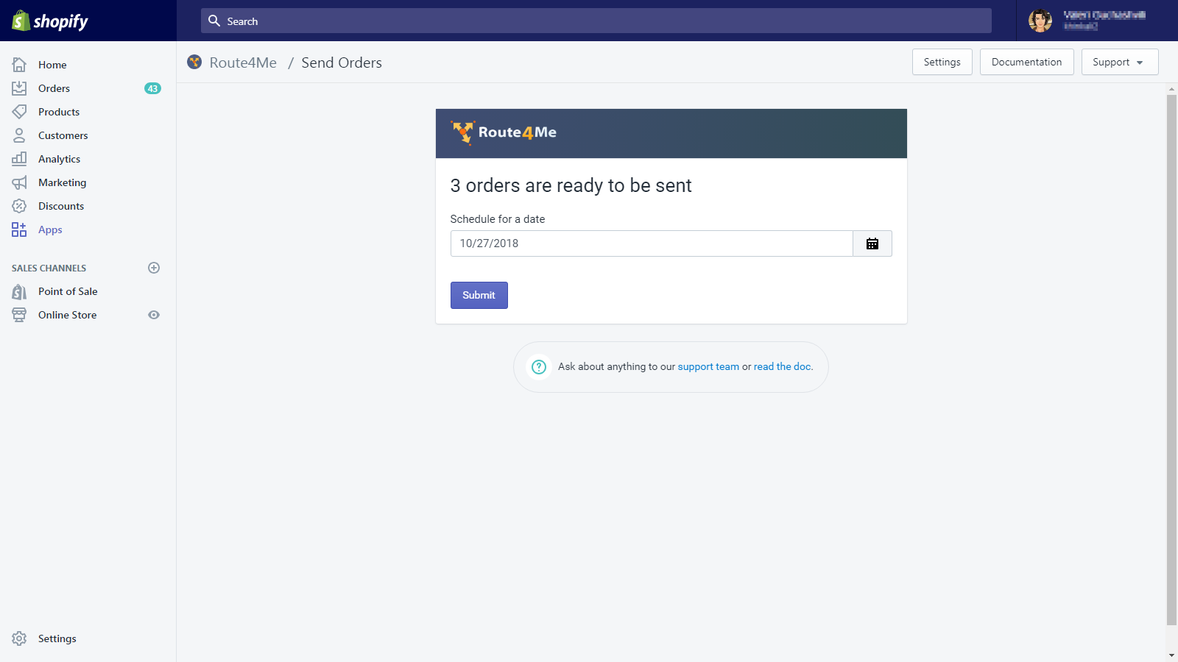Open the Documentation button
The image size is (1178, 662).
point(1027,62)
